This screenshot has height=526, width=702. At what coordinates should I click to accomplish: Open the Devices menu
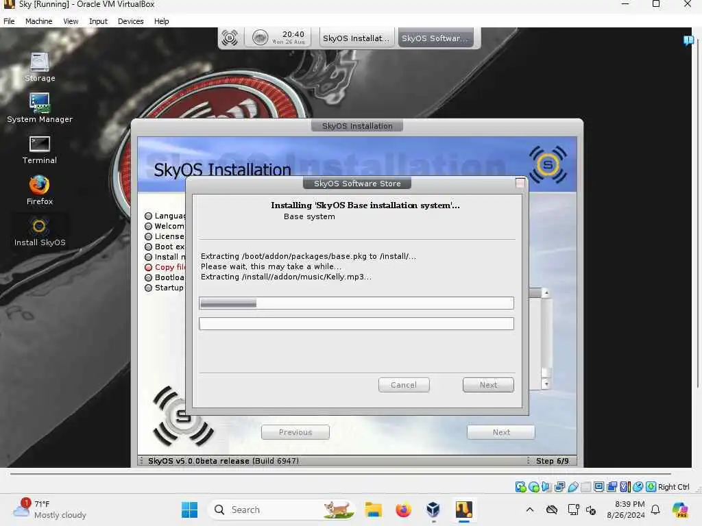click(x=130, y=21)
